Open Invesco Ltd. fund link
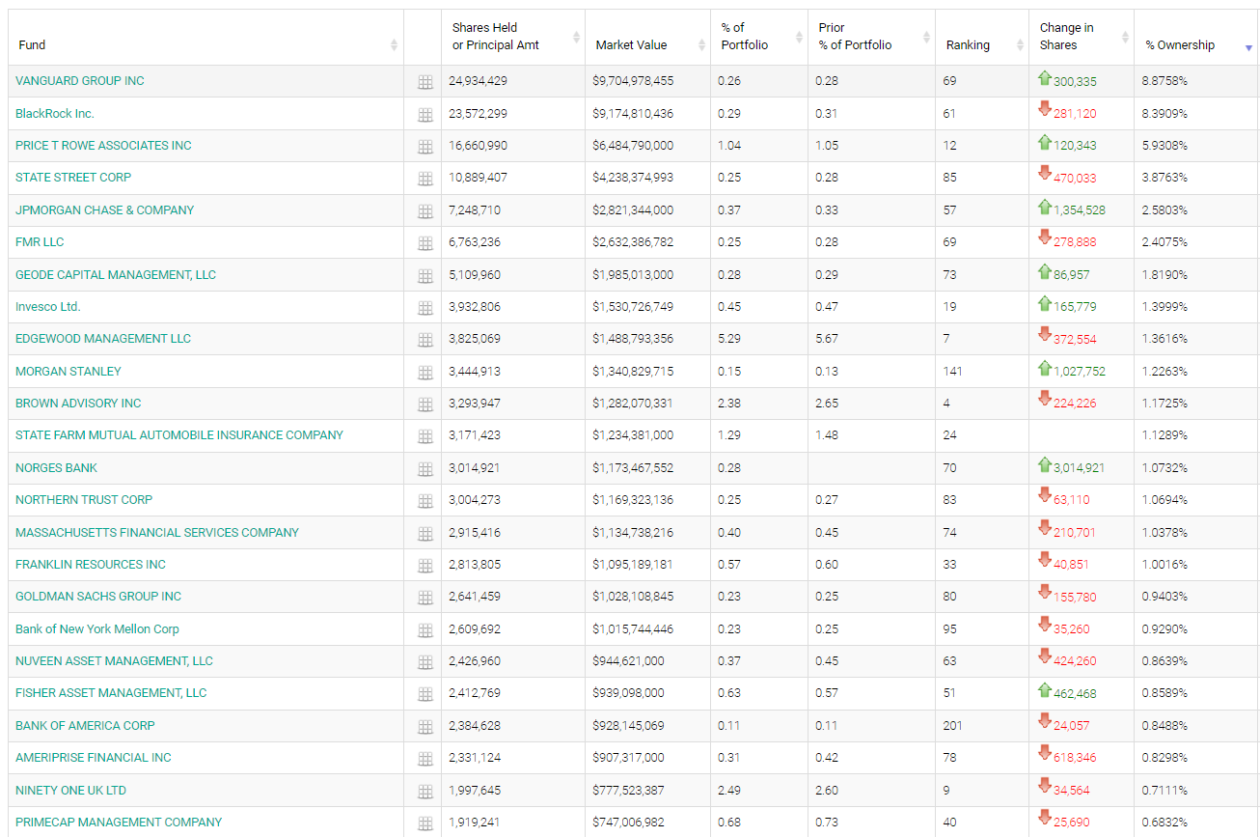 [48, 307]
